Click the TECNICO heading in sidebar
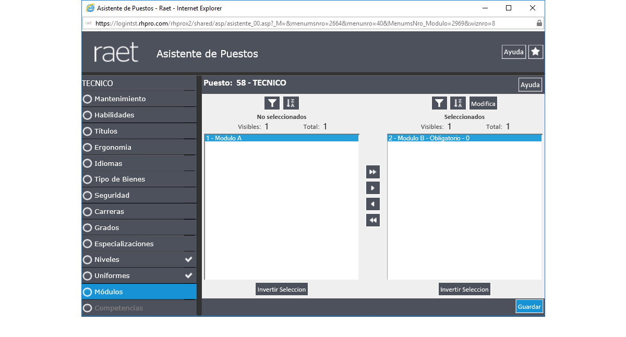This screenshot has height=337, width=626. coord(98,83)
